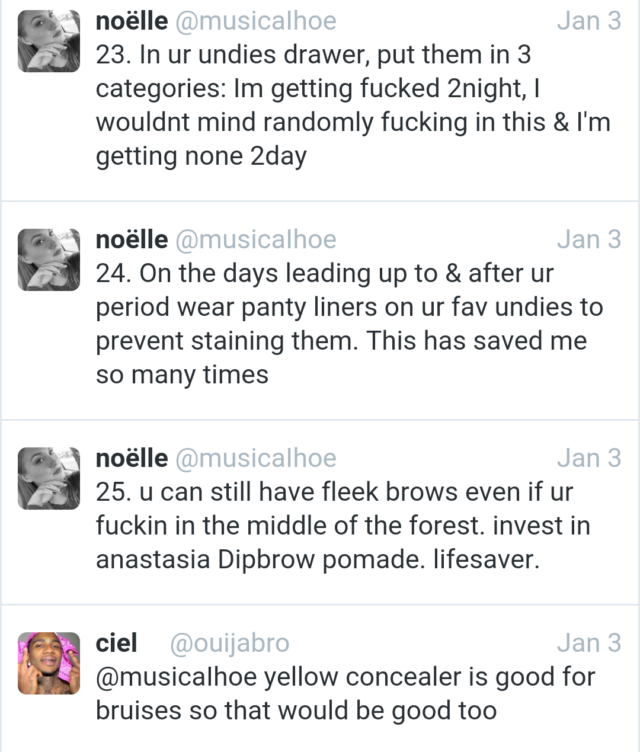Screen dimensions: 640x752
Task: Tap noëlle's avatar beside the panty liners tweet
Action: [49, 260]
